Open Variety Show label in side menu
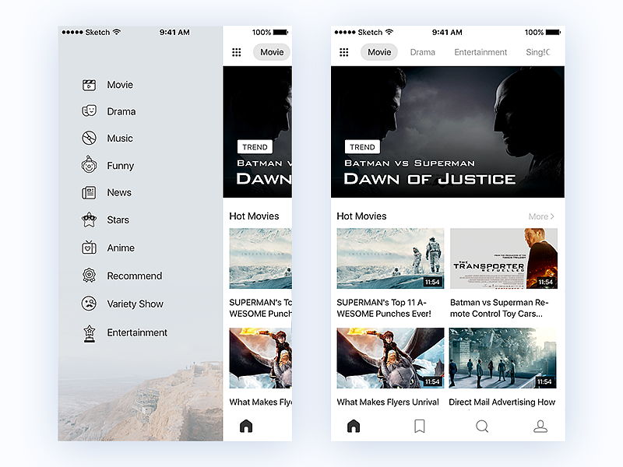 [135, 304]
